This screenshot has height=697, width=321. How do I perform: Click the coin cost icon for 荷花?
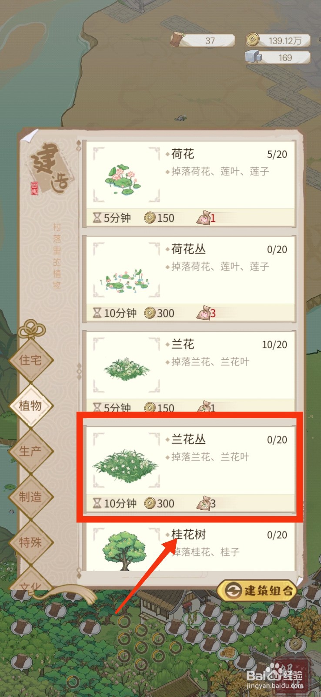pyautogui.click(x=150, y=218)
